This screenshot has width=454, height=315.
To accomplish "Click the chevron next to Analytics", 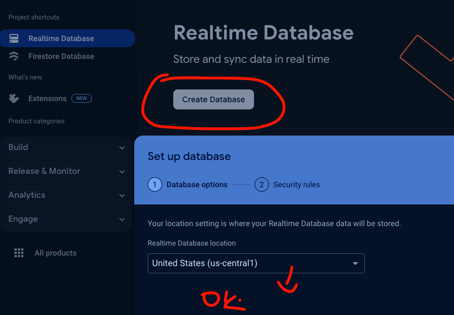I will tap(122, 196).
